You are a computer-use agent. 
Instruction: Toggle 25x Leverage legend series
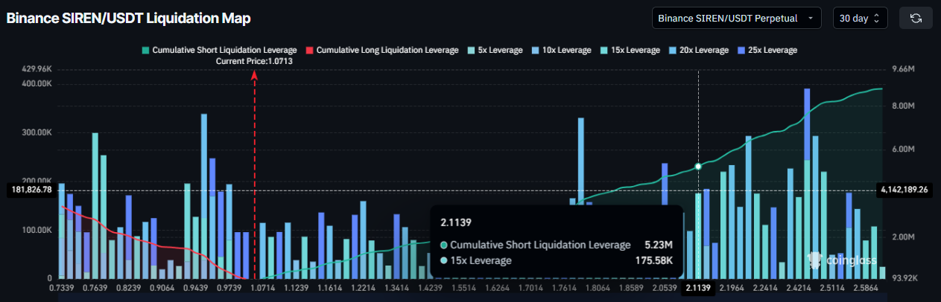pyautogui.click(x=767, y=50)
